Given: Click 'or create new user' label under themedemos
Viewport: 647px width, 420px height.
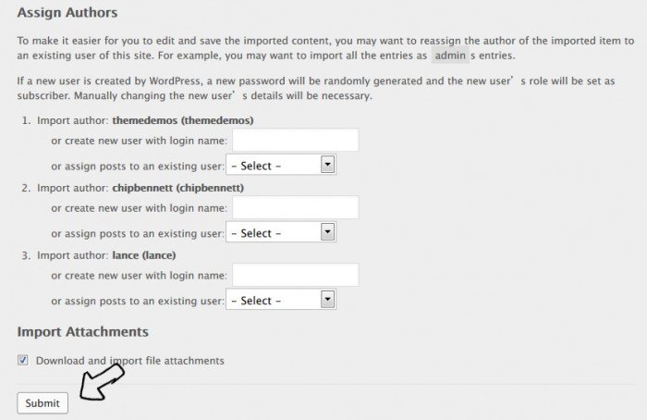Looking at the screenshot, I should click(x=139, y=141).
